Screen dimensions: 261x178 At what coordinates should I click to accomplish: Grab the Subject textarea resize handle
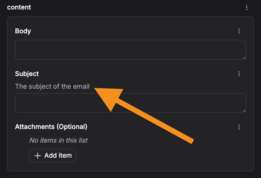244,111
